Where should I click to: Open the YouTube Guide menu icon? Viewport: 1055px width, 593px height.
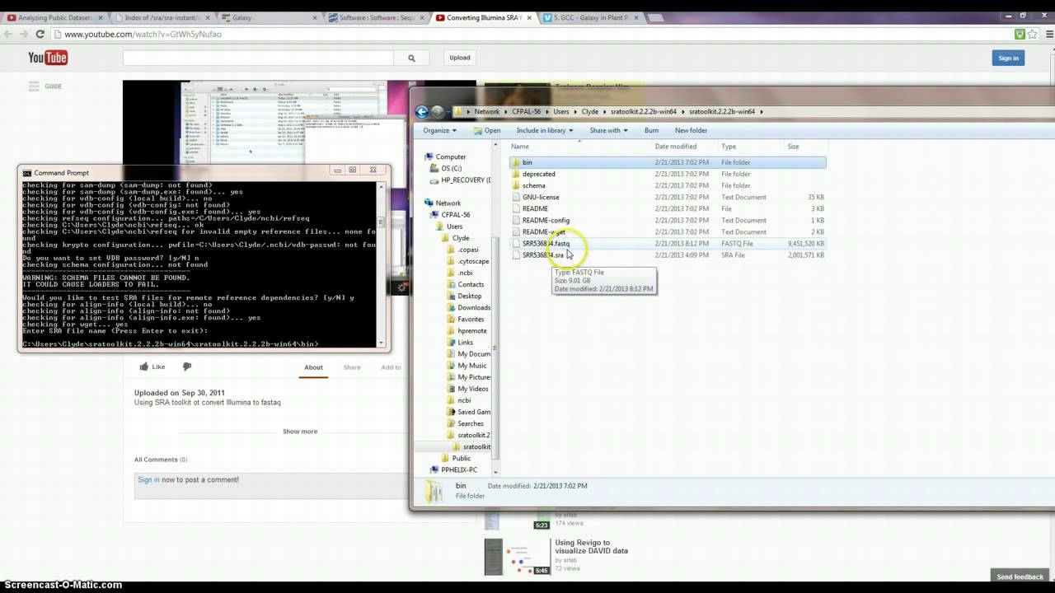click(x=34, y=86)
